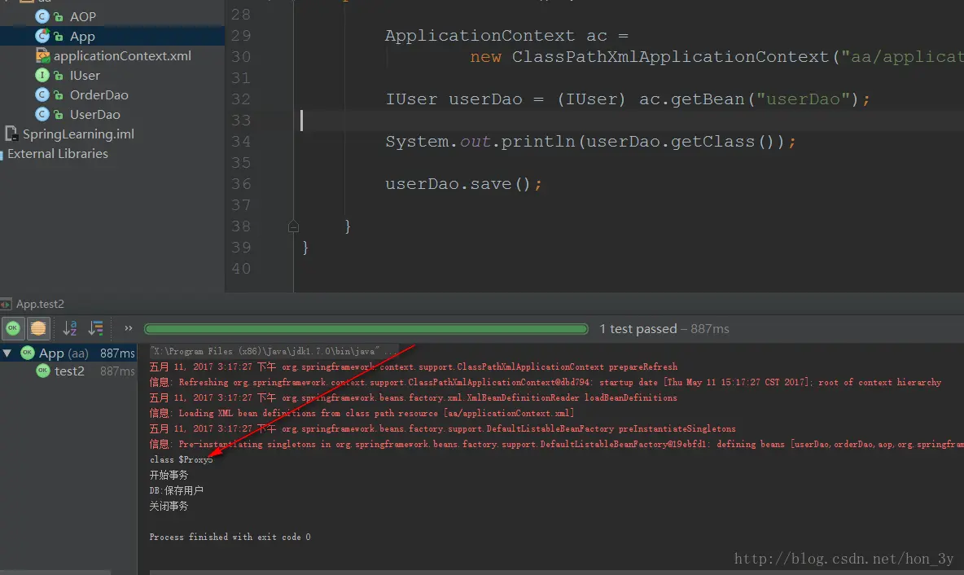Expand more toolbar actions via the >> chevron
964x575 pixels.
click(128, 328)
